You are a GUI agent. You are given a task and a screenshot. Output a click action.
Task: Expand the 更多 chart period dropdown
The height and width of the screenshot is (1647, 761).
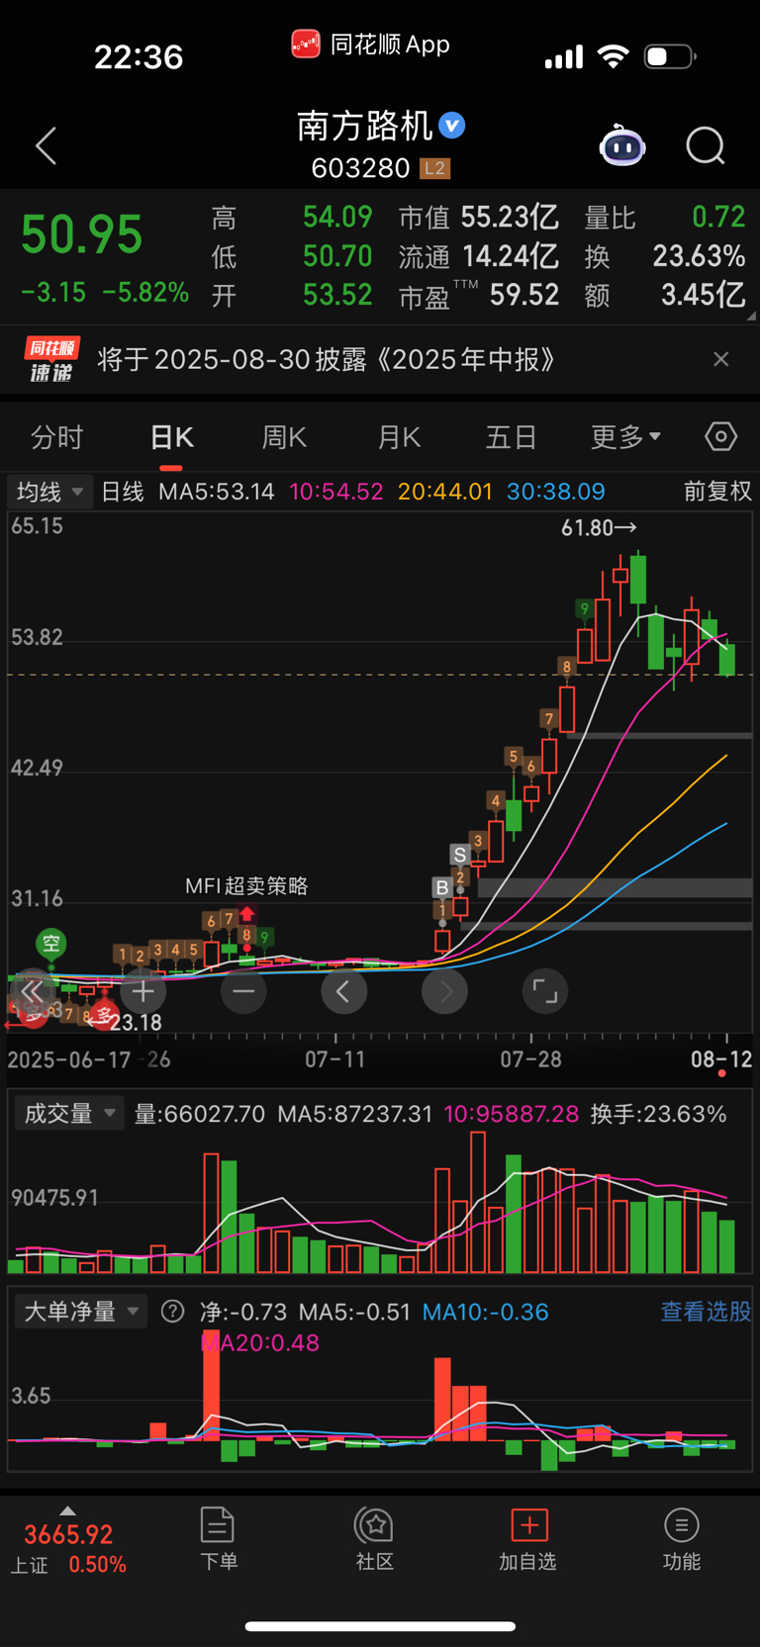click(x=625, y=436)
